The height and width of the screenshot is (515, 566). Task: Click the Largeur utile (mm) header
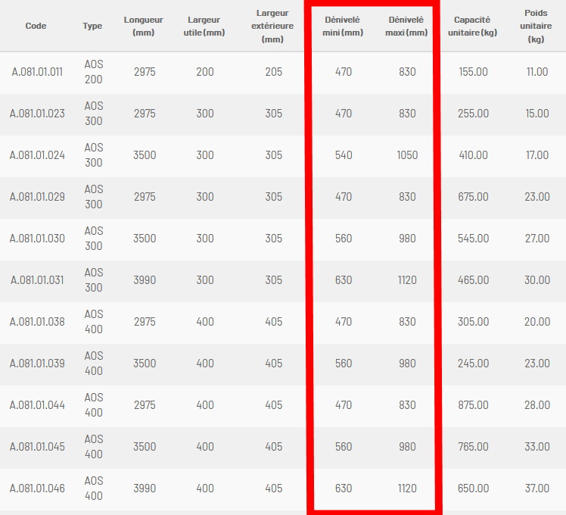(x=204, y=26)
